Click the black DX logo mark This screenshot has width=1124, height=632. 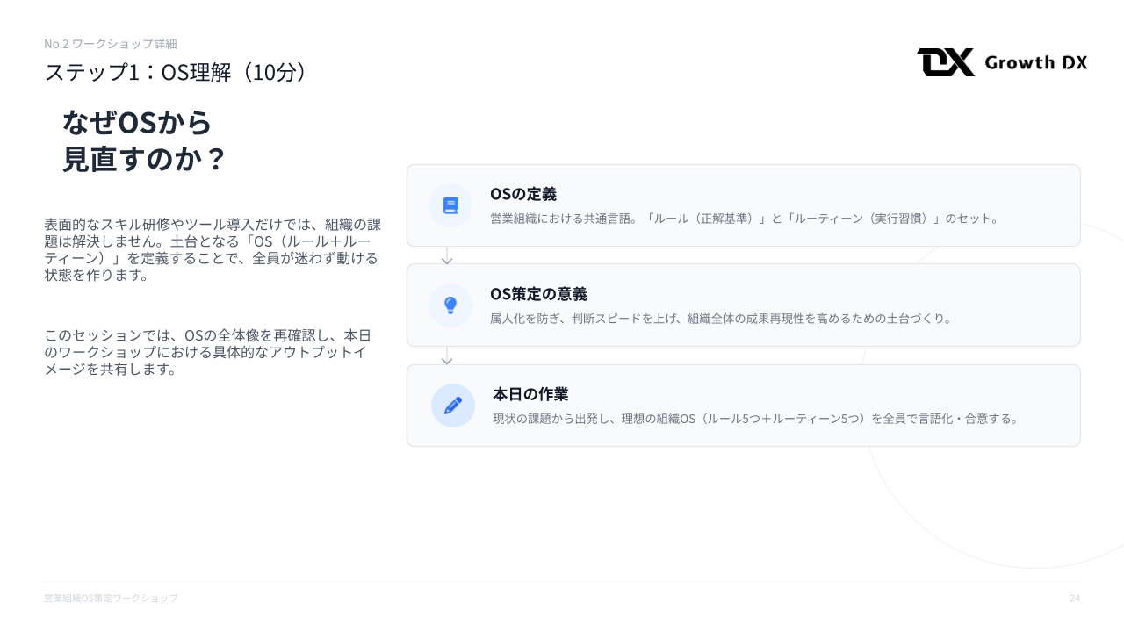946,62
